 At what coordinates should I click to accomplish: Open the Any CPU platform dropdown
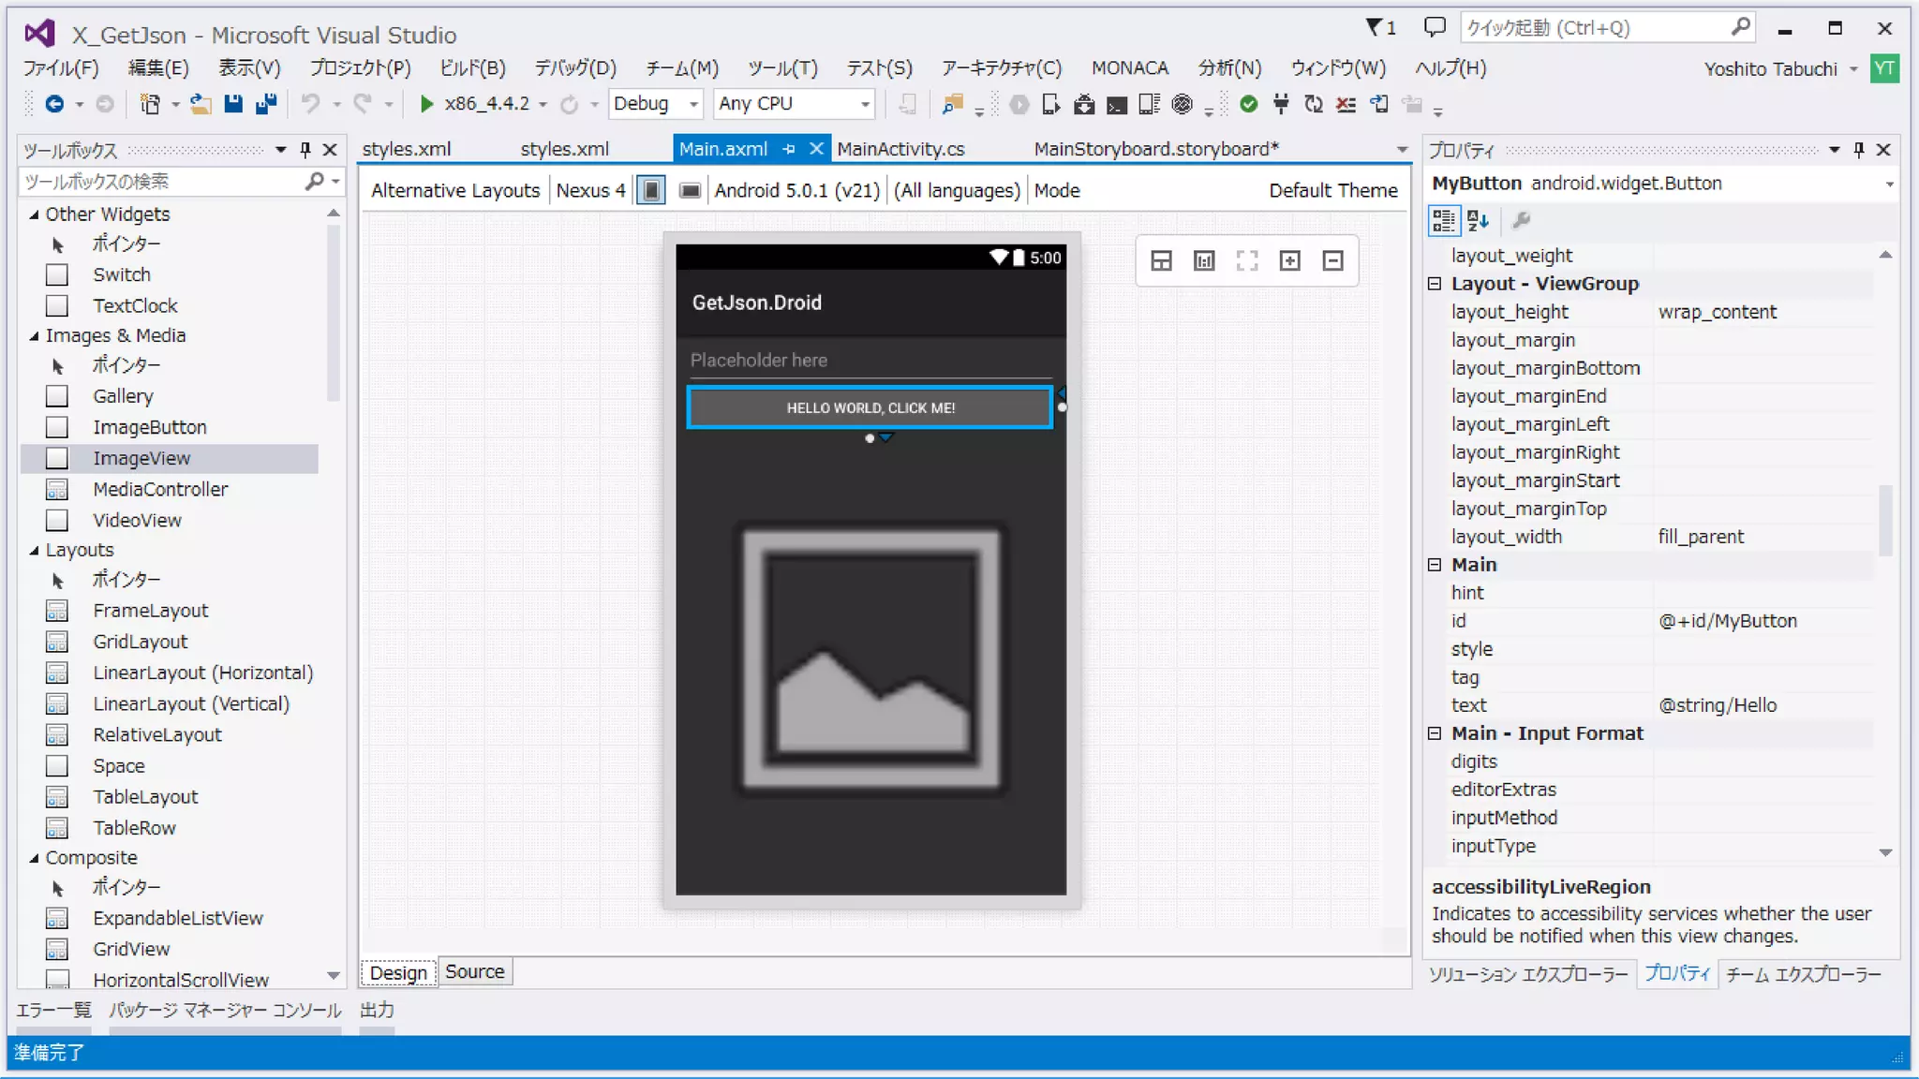pos(865,104)
